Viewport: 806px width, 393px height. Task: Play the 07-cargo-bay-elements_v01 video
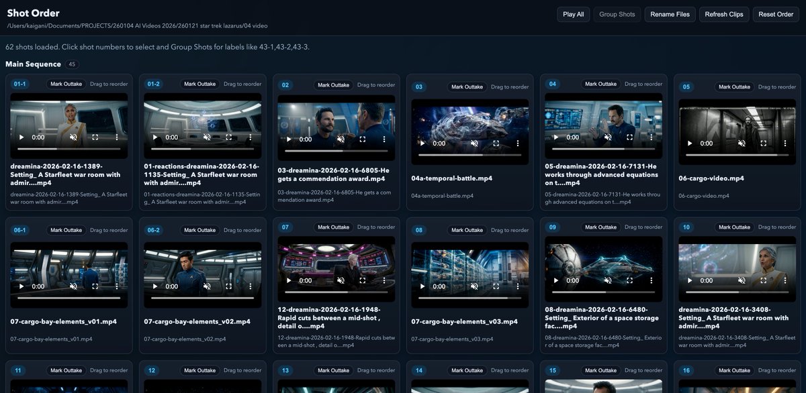click(x=21, y=286)
